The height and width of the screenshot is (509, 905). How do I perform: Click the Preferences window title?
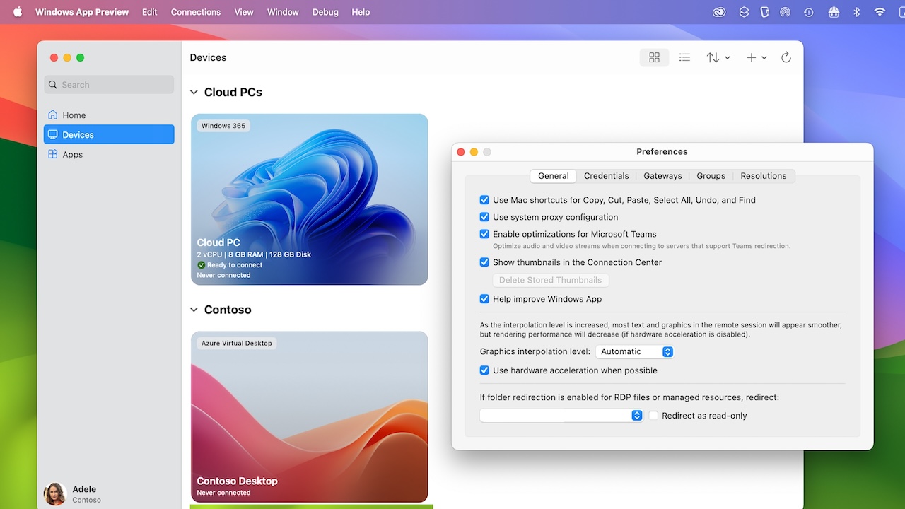662,152
